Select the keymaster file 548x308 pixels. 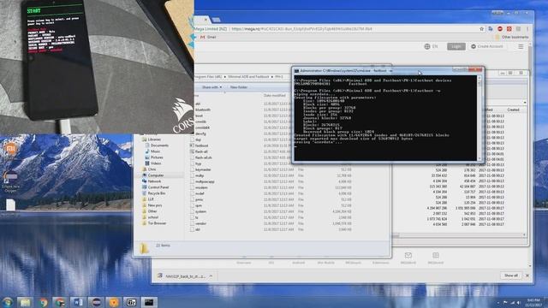(203, 169)
